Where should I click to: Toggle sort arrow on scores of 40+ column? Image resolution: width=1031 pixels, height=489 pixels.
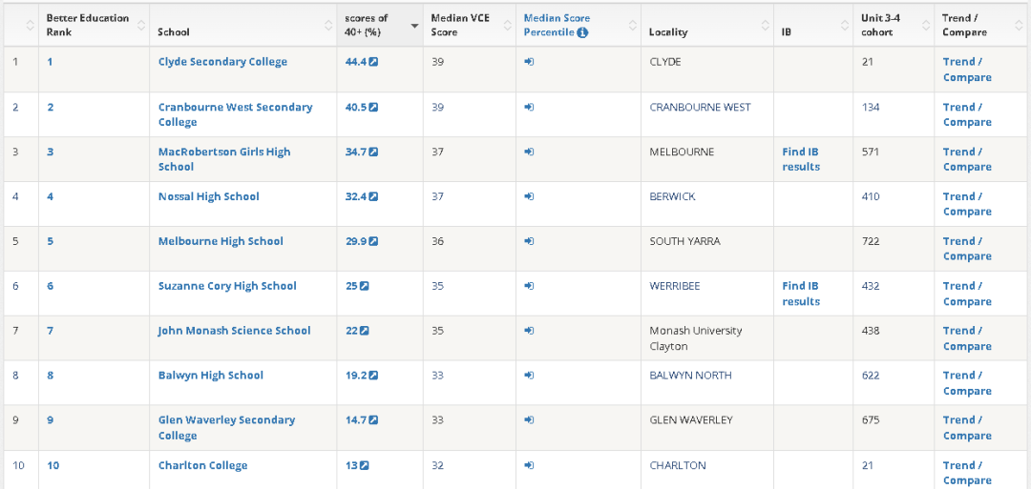pos(414,25)
